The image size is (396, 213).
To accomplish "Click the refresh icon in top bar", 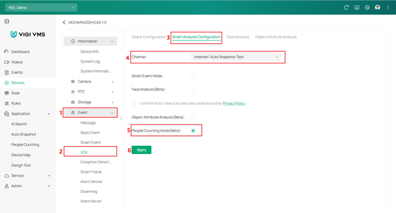I will [346, 8].
